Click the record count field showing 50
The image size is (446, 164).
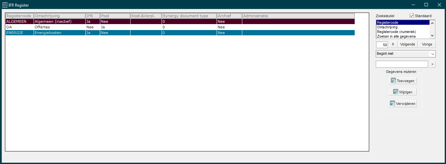[x=382, y=45]
